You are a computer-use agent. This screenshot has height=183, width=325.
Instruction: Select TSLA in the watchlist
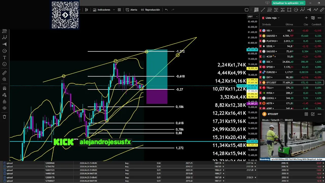coord(291,88)
